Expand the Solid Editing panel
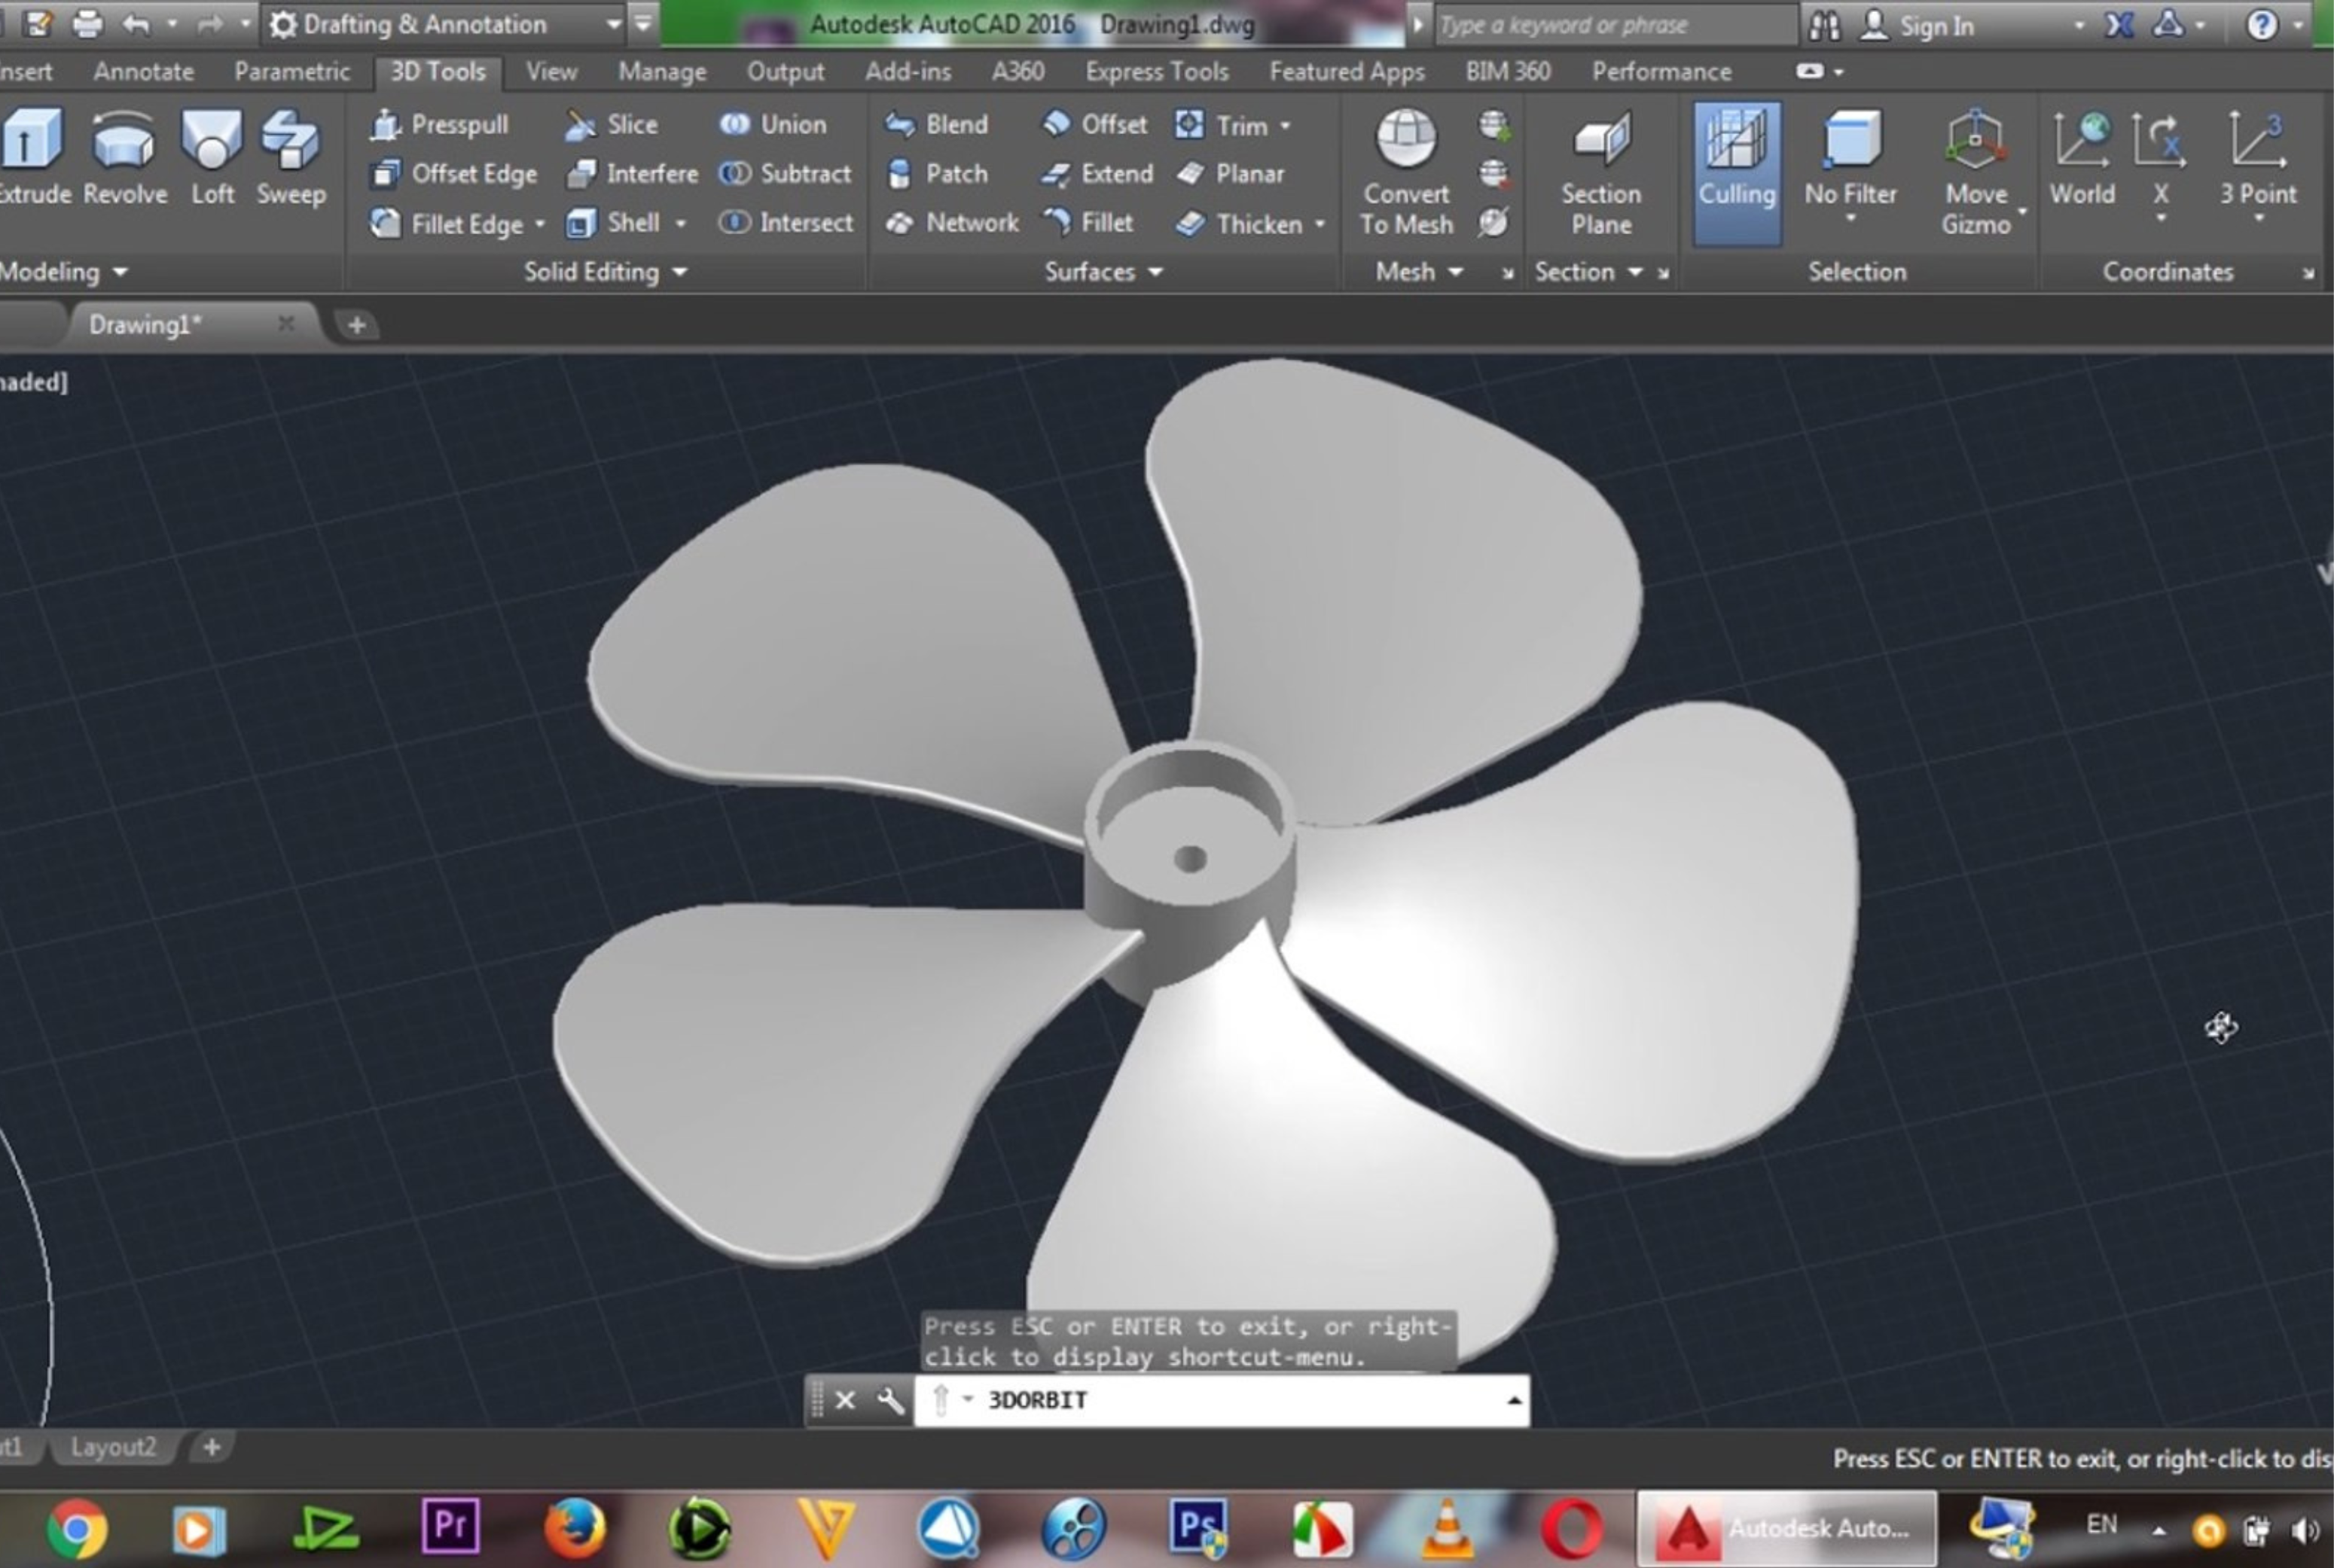The height and width of the screenshot is (1568, 2334). pyautogui.click(x=679, y=272)
